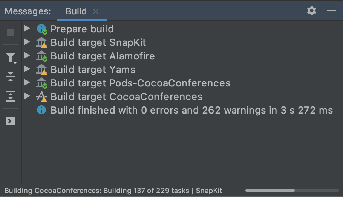
Task: Click the Expand All icon in sidebar
Action: click(x=11, y=96)
